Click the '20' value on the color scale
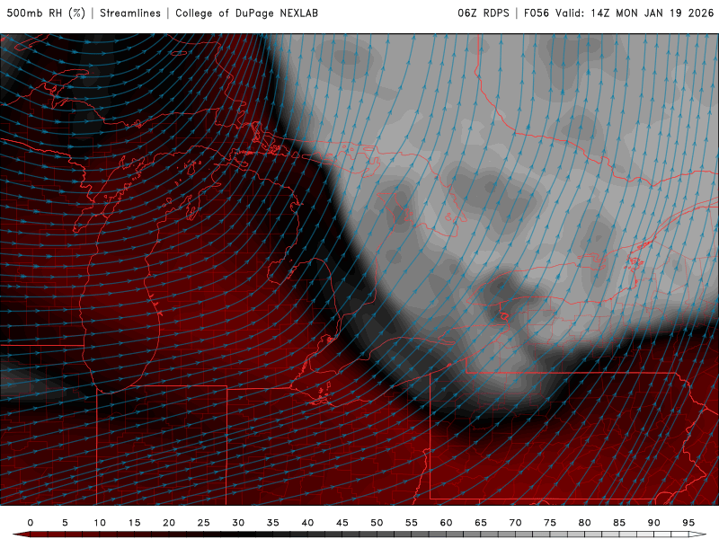The height and width of the screenshot is (539, 719). (169, 523)
